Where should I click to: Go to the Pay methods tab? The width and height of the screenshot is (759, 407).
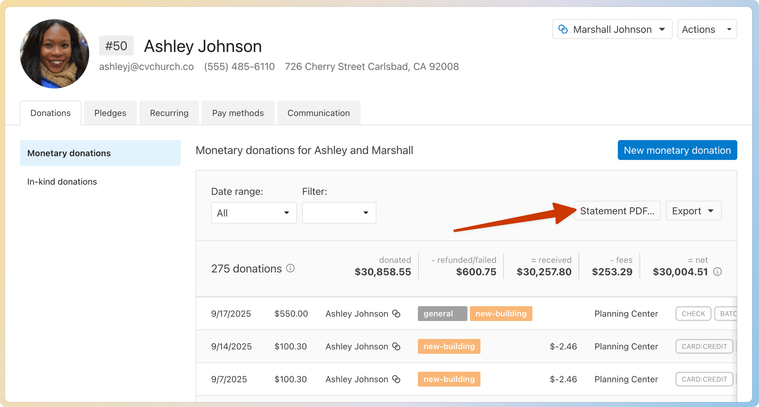238,113
